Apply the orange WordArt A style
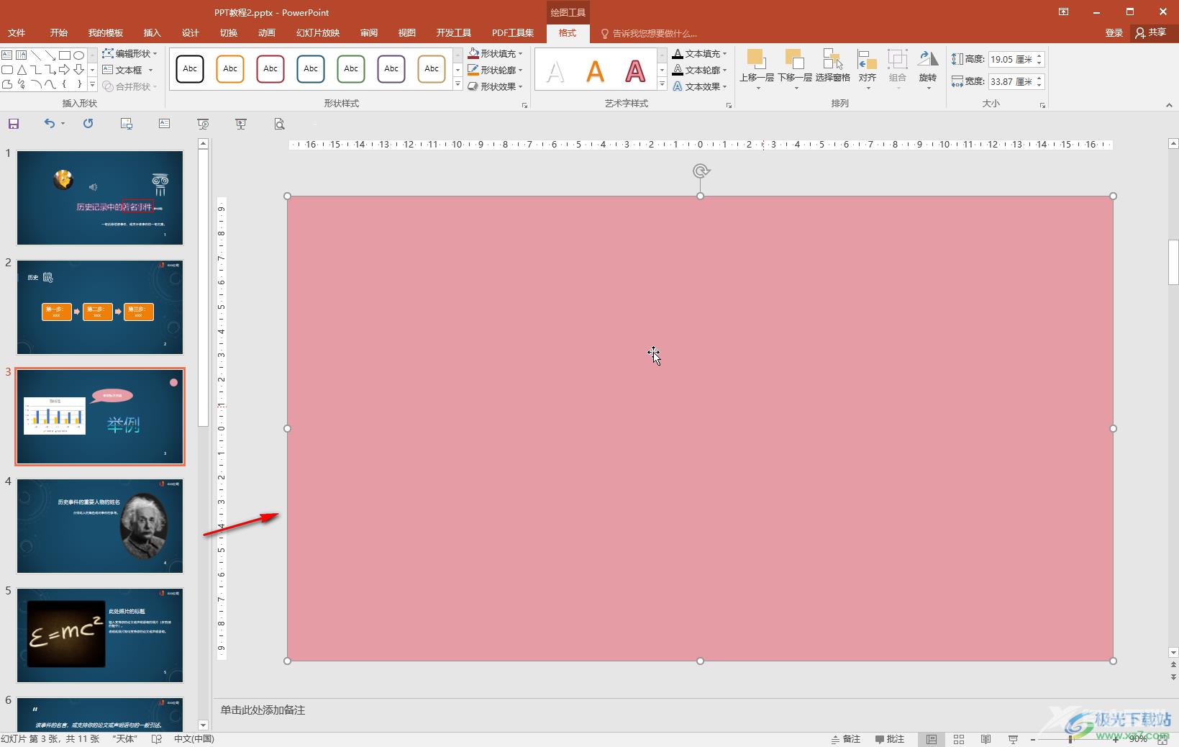The image size is (1179, 747). pos(595,71)
